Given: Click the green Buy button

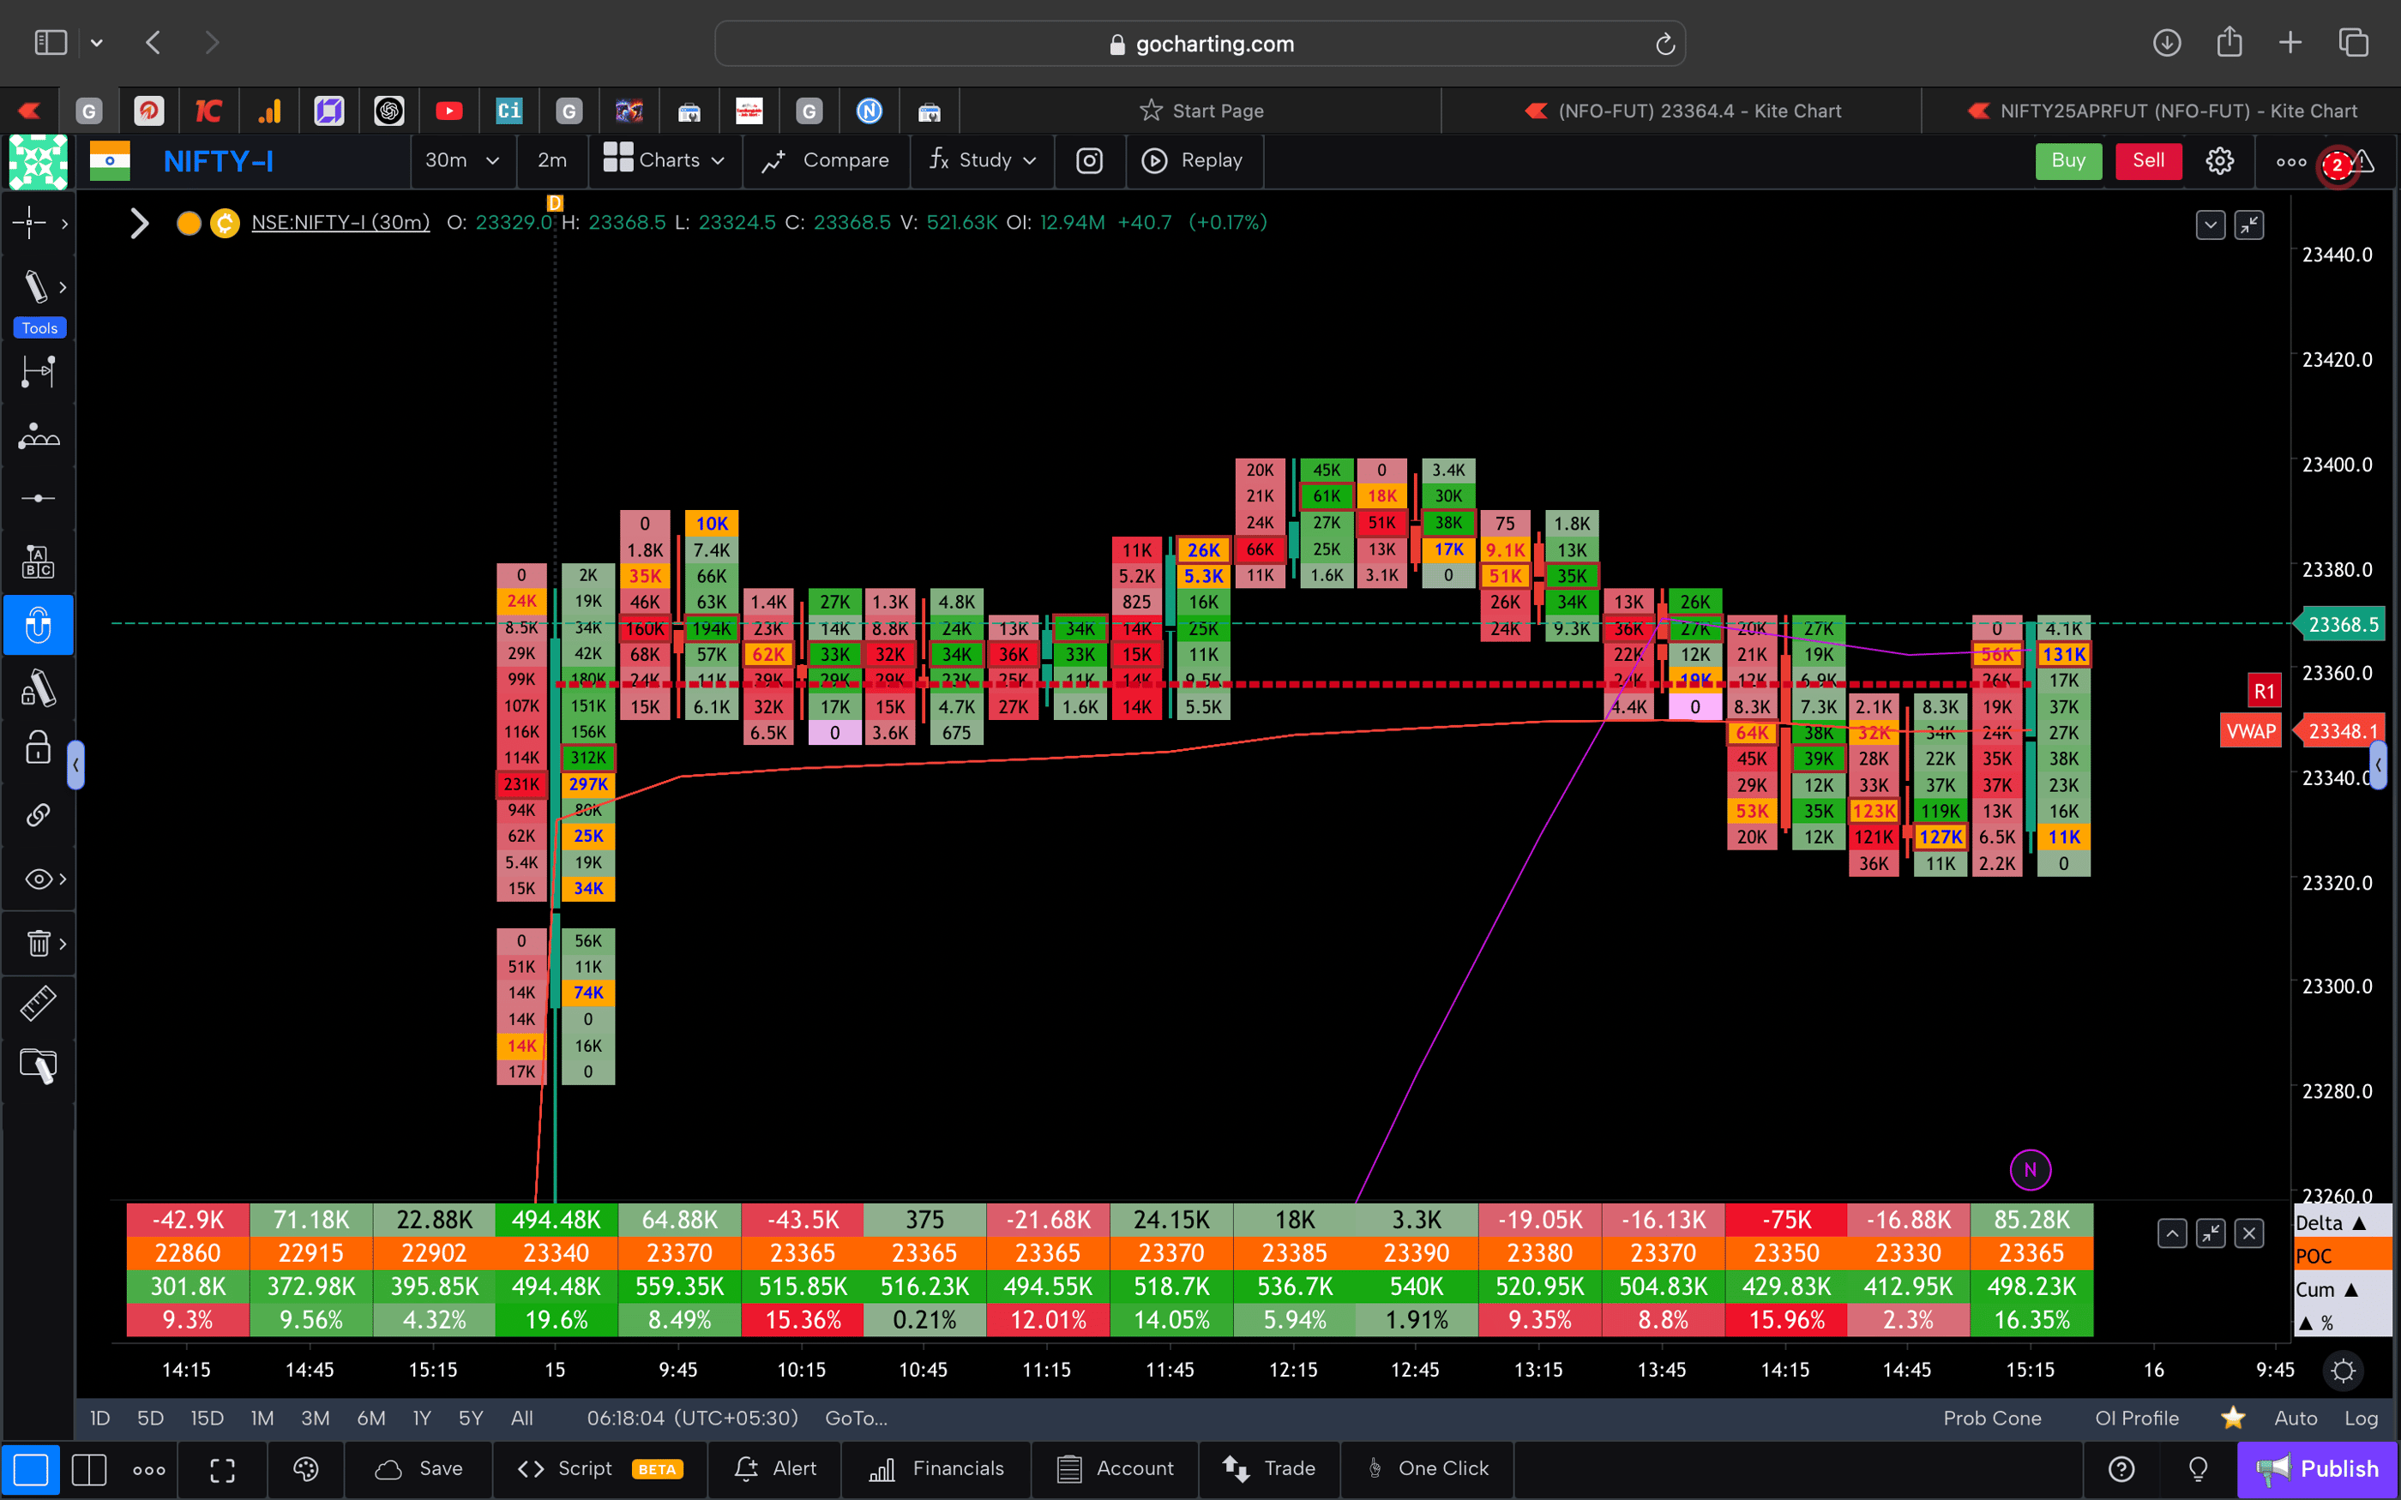Looking at the screenshot, I should tap(2068, 159).
